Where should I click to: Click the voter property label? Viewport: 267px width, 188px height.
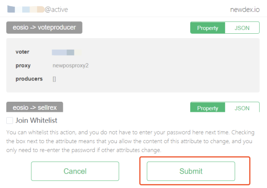click(22, 52)
